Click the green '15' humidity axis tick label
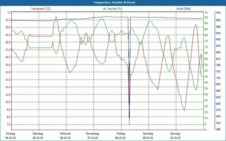This screenshot has width=226, height=141. point(206,112)
